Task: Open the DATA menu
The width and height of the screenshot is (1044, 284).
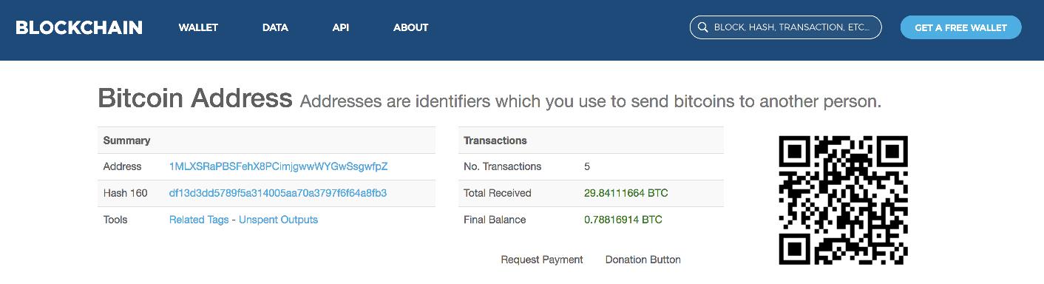Action: click(275, 27)
